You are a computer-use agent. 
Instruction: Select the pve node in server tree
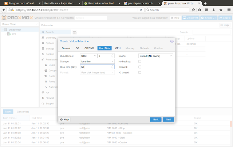pos(14,34)
